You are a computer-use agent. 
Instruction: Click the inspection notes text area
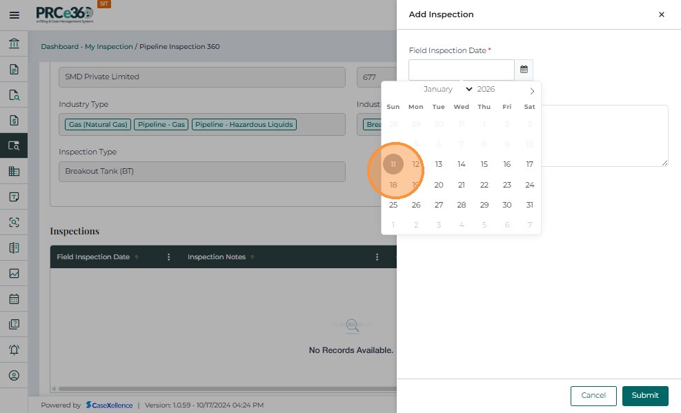pyautogui.click(x=604, y=136)
